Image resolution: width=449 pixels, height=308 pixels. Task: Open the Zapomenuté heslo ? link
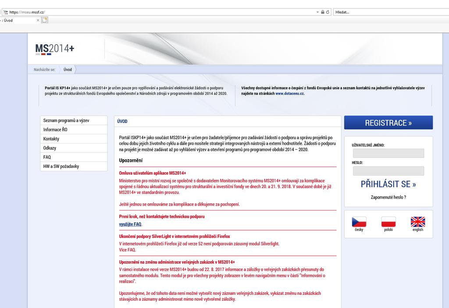(388, 197)
